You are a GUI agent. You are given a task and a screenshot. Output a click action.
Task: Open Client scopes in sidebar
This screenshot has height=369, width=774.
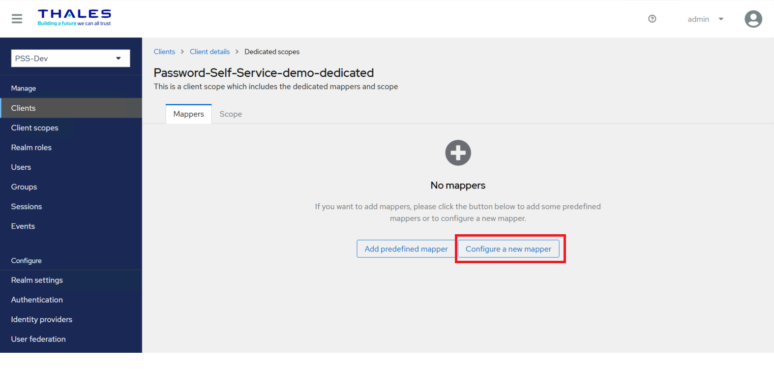click(x=35, y=128)
